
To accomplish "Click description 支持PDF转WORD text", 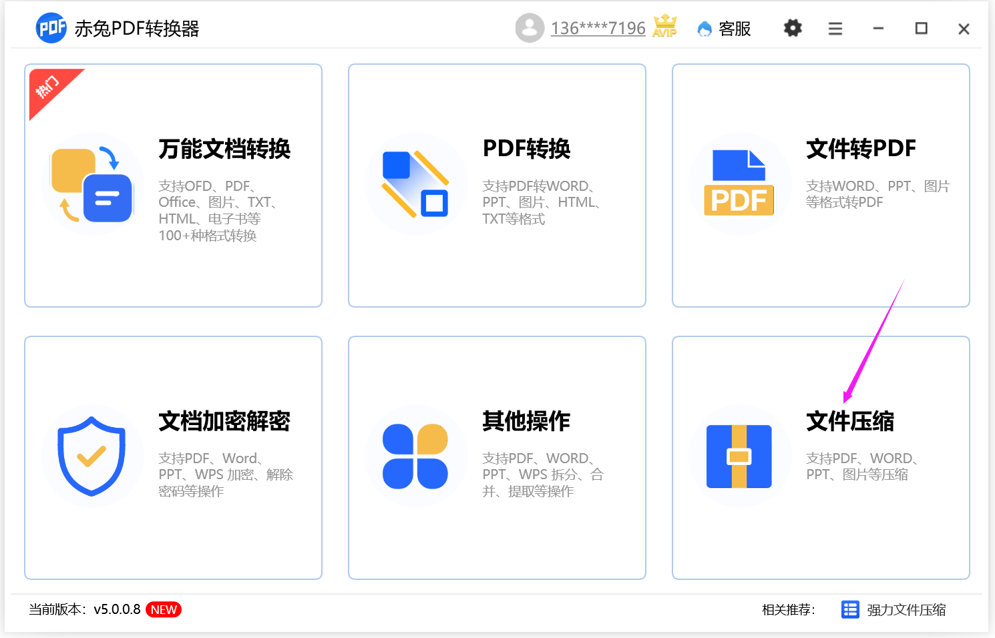I will (542, 202).
